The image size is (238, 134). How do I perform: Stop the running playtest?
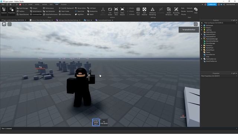tap(20, 4)
